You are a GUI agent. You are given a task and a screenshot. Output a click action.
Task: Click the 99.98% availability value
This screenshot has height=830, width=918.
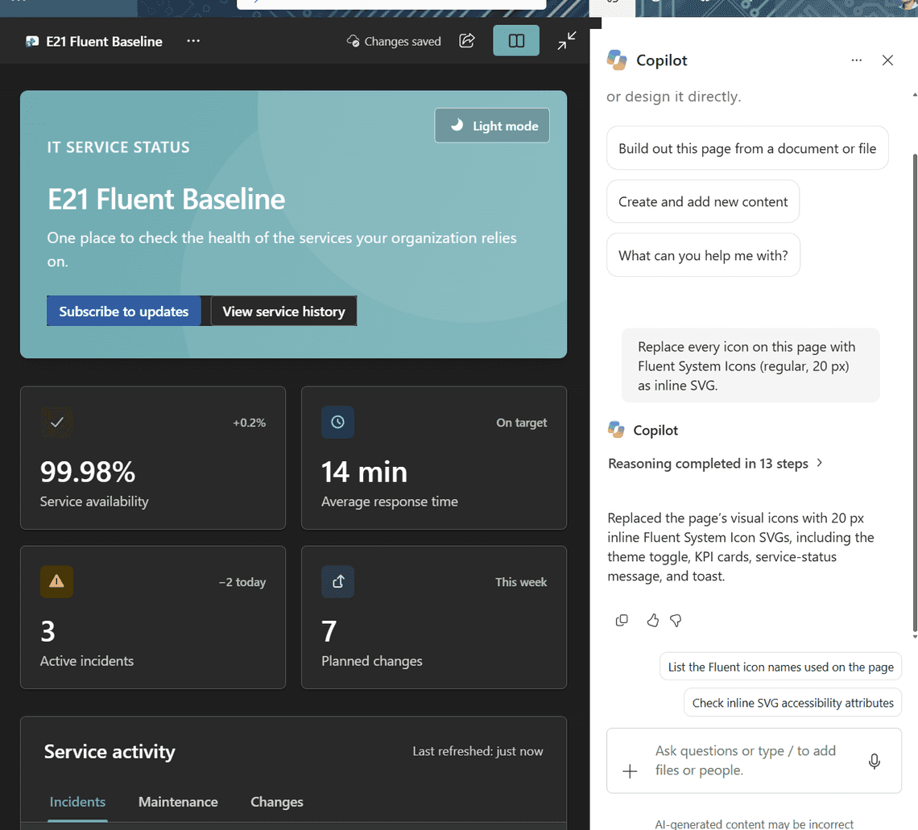[x=88, y=472]
